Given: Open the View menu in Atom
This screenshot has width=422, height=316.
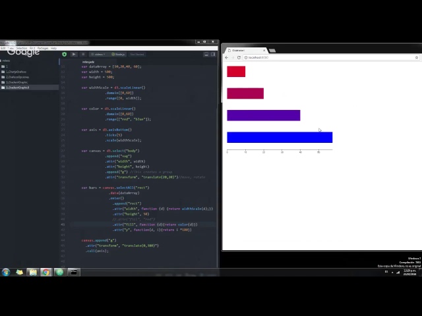Looking at the screenshot, I should [x=11, y=48].
